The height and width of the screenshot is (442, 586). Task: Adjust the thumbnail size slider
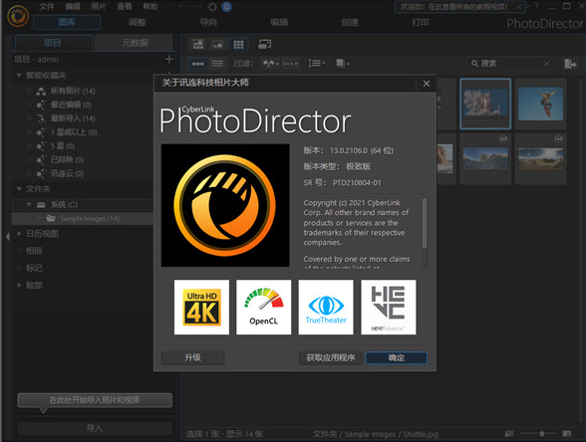(541, 433)
